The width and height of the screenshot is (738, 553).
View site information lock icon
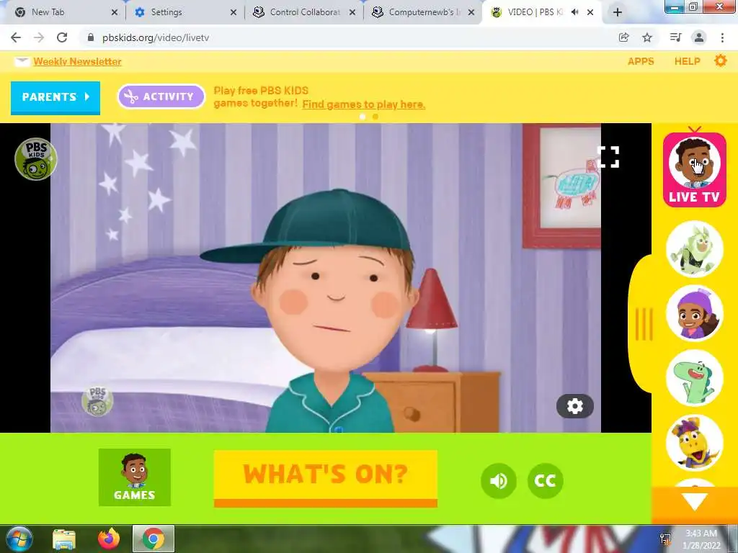point(91,37)
